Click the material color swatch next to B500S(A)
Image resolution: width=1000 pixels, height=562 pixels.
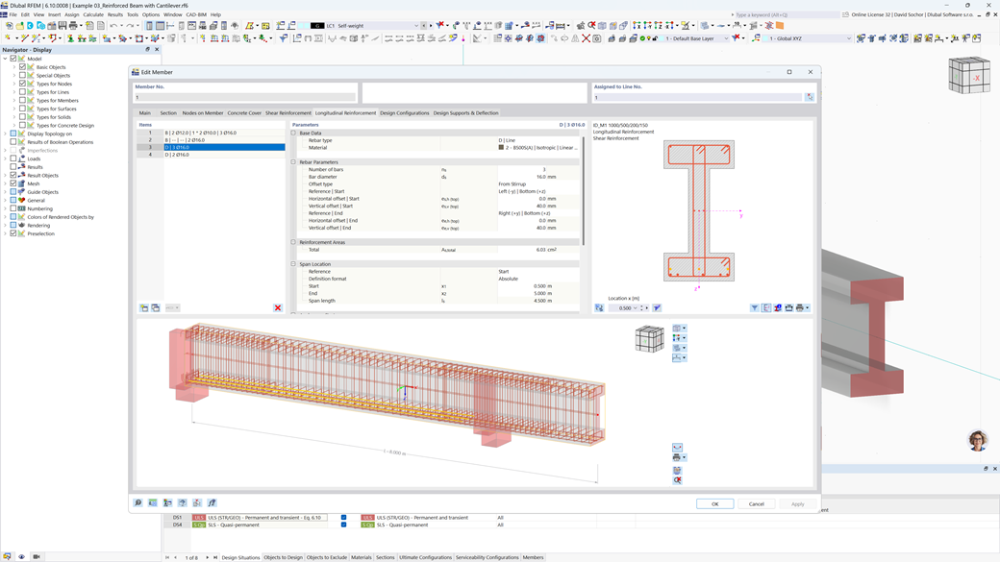pyautogui.click(x=502, y=148)
